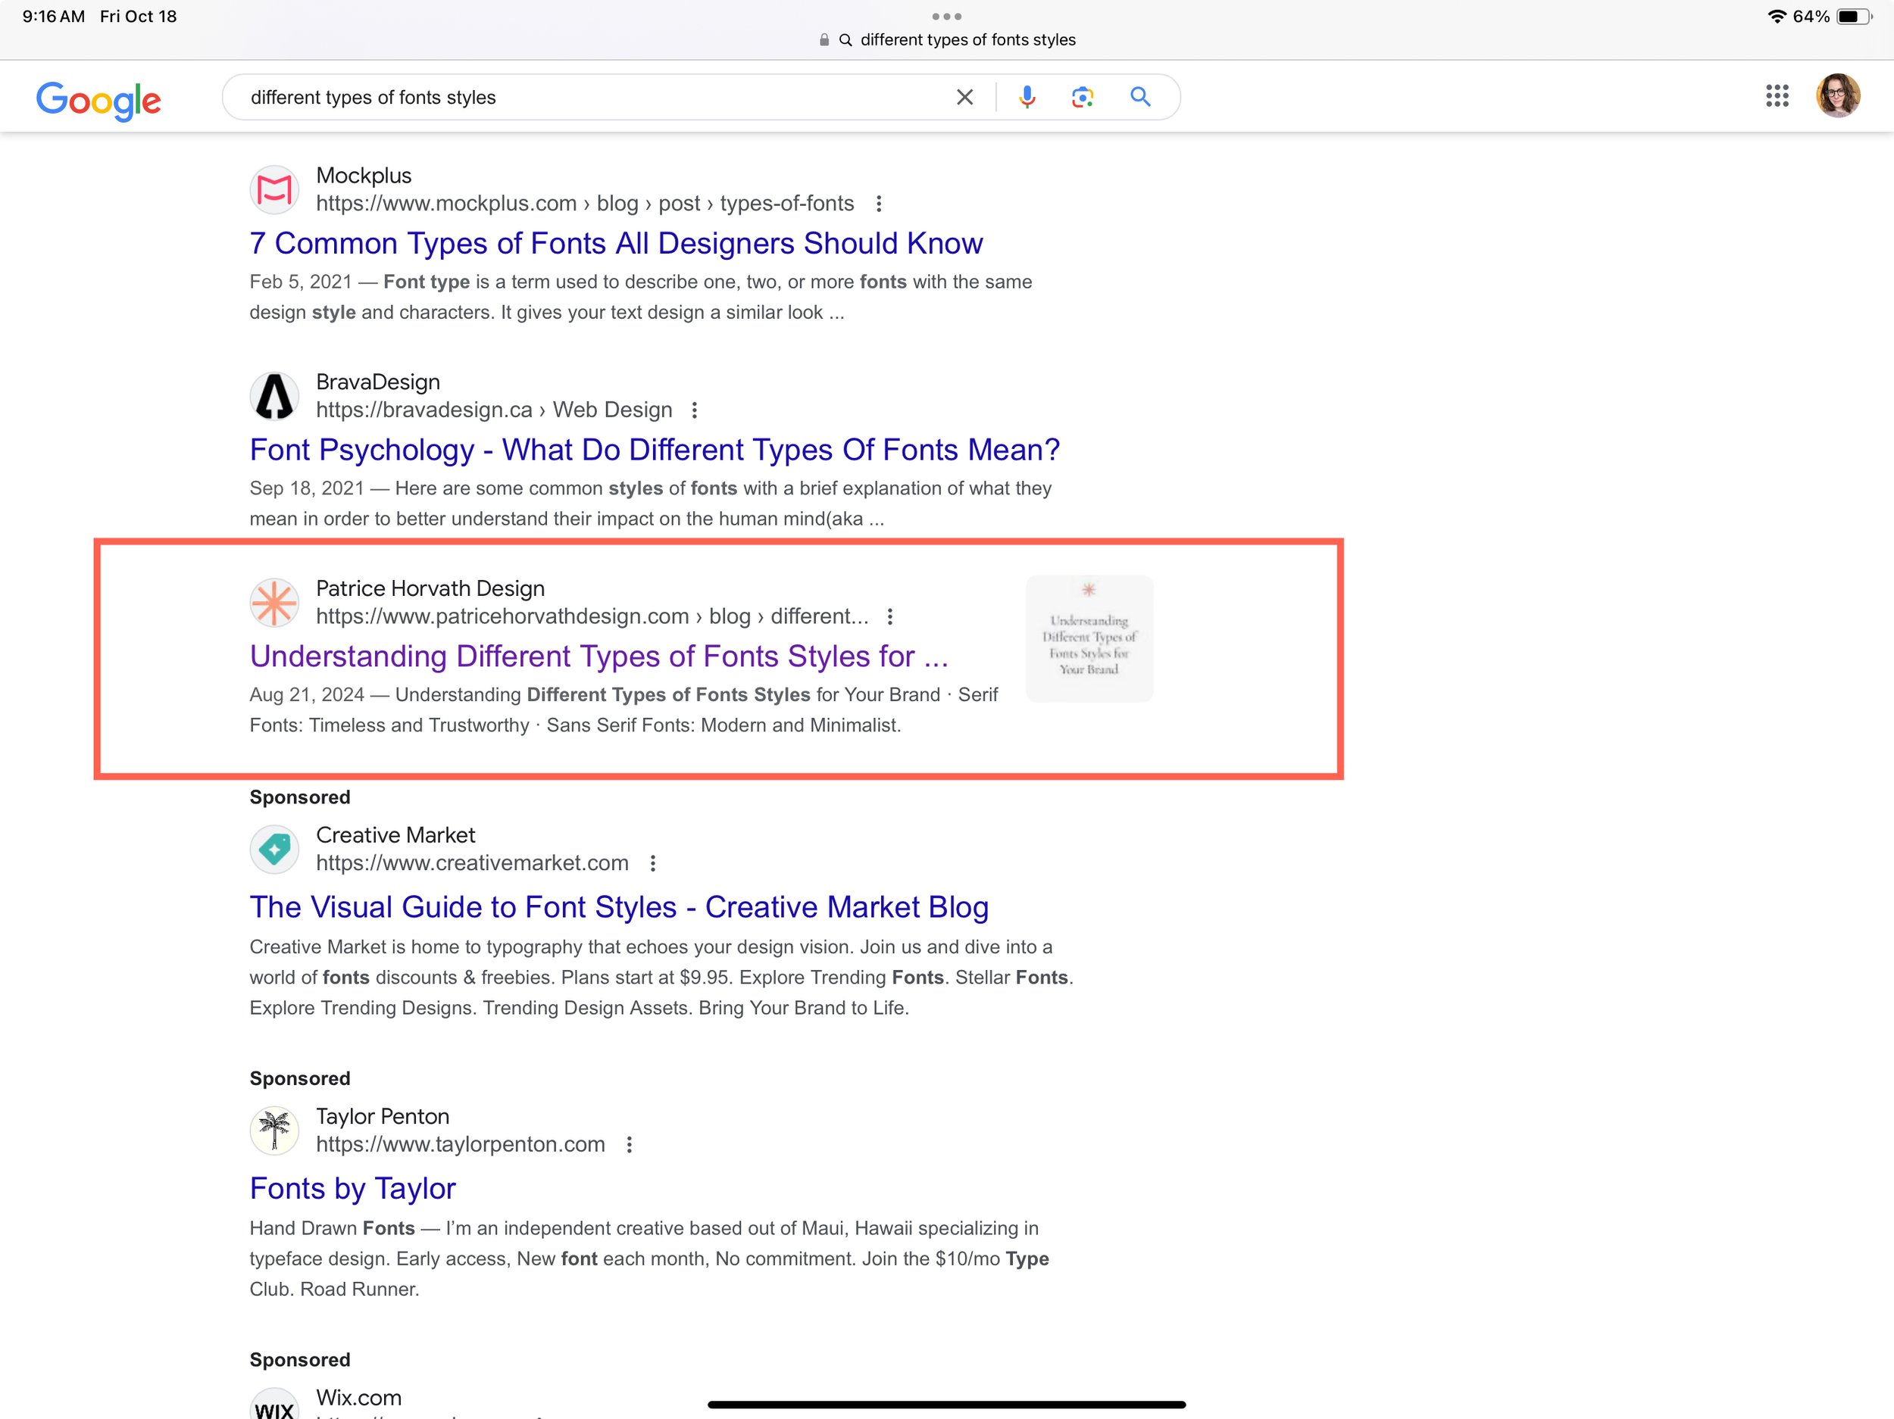Submit query with the magnifier search icon

point(1139,97)
